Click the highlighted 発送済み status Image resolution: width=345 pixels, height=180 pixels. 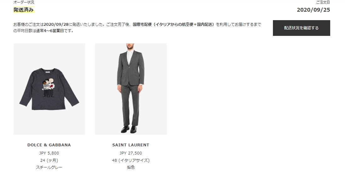24,10
